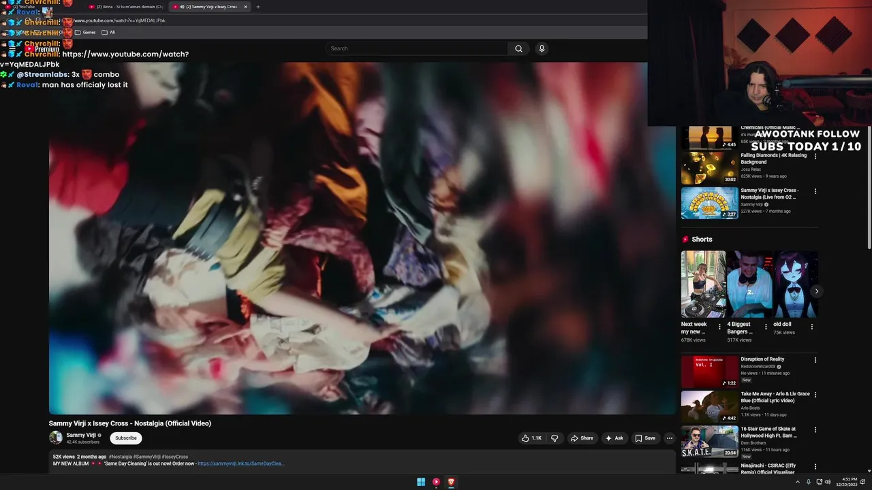Screen dimensions: 872x490
Task: Open options for Nostalgia Live from O2 video
Action: 815,191
